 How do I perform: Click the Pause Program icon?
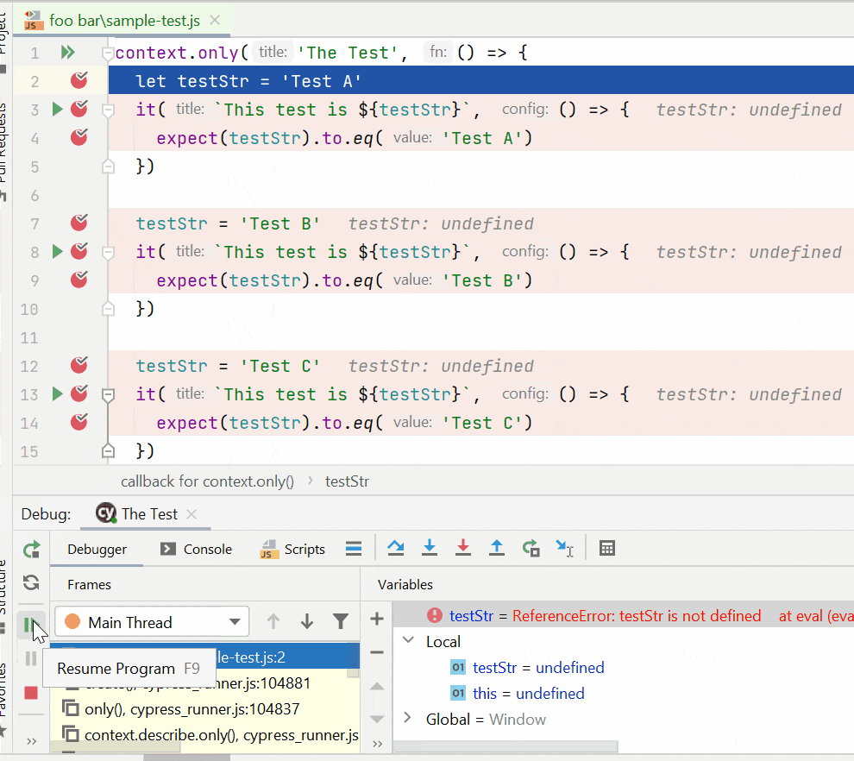tap(31, 658)
